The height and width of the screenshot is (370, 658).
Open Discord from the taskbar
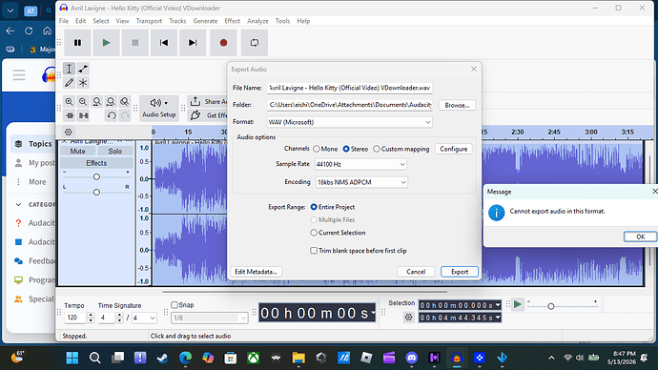click(412, 358)
